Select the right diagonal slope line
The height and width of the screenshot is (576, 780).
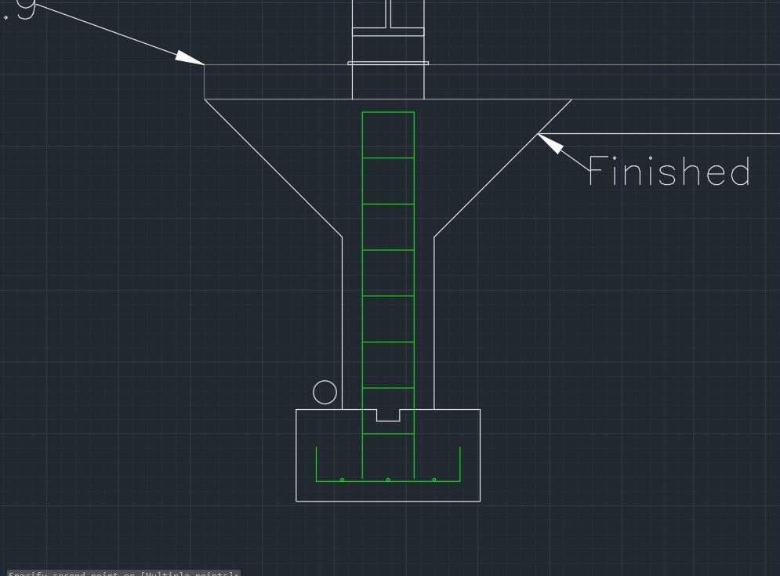[503, 168]
